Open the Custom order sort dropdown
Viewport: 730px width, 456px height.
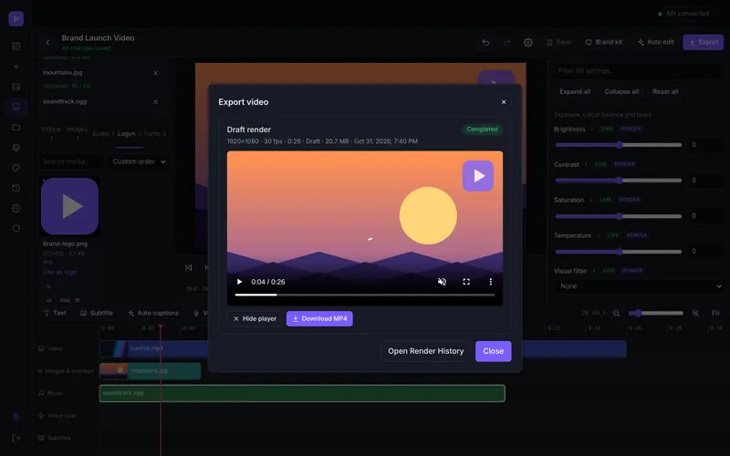(x=139, y=161)
